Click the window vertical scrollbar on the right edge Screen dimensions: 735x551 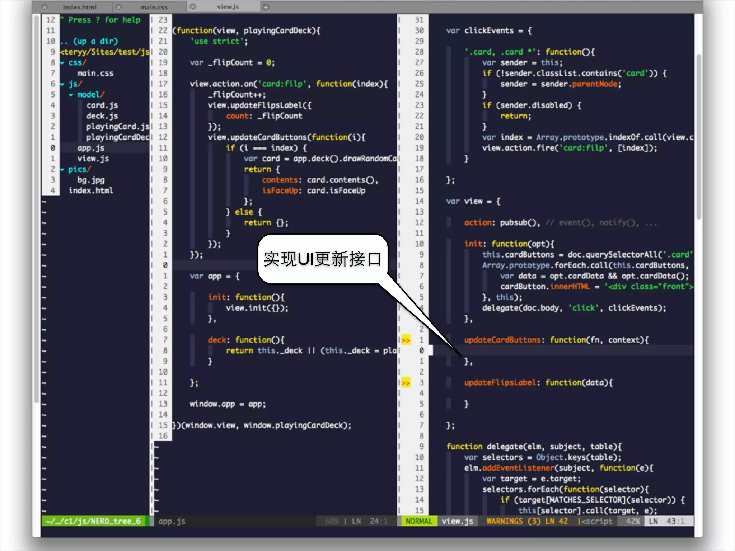click(x=698, y=136)
